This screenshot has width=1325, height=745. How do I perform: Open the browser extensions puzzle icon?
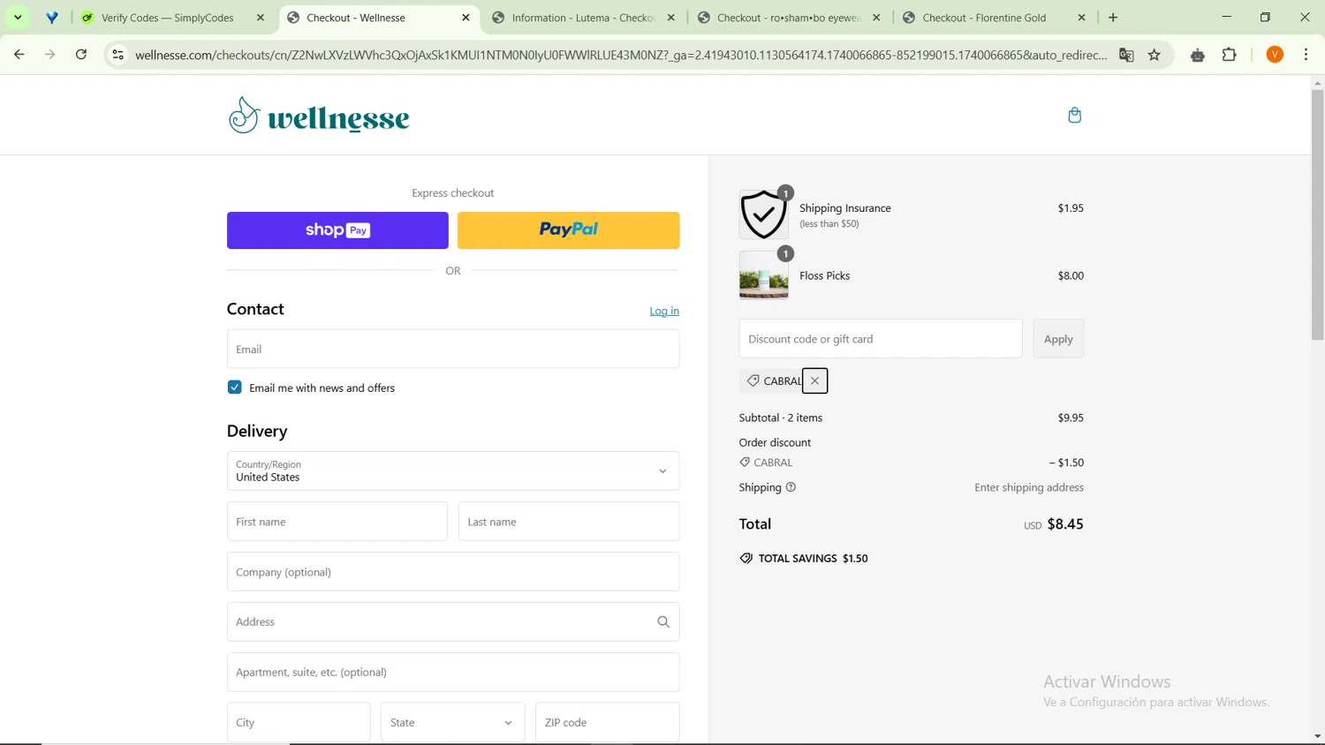click(x=1229, y=55)
